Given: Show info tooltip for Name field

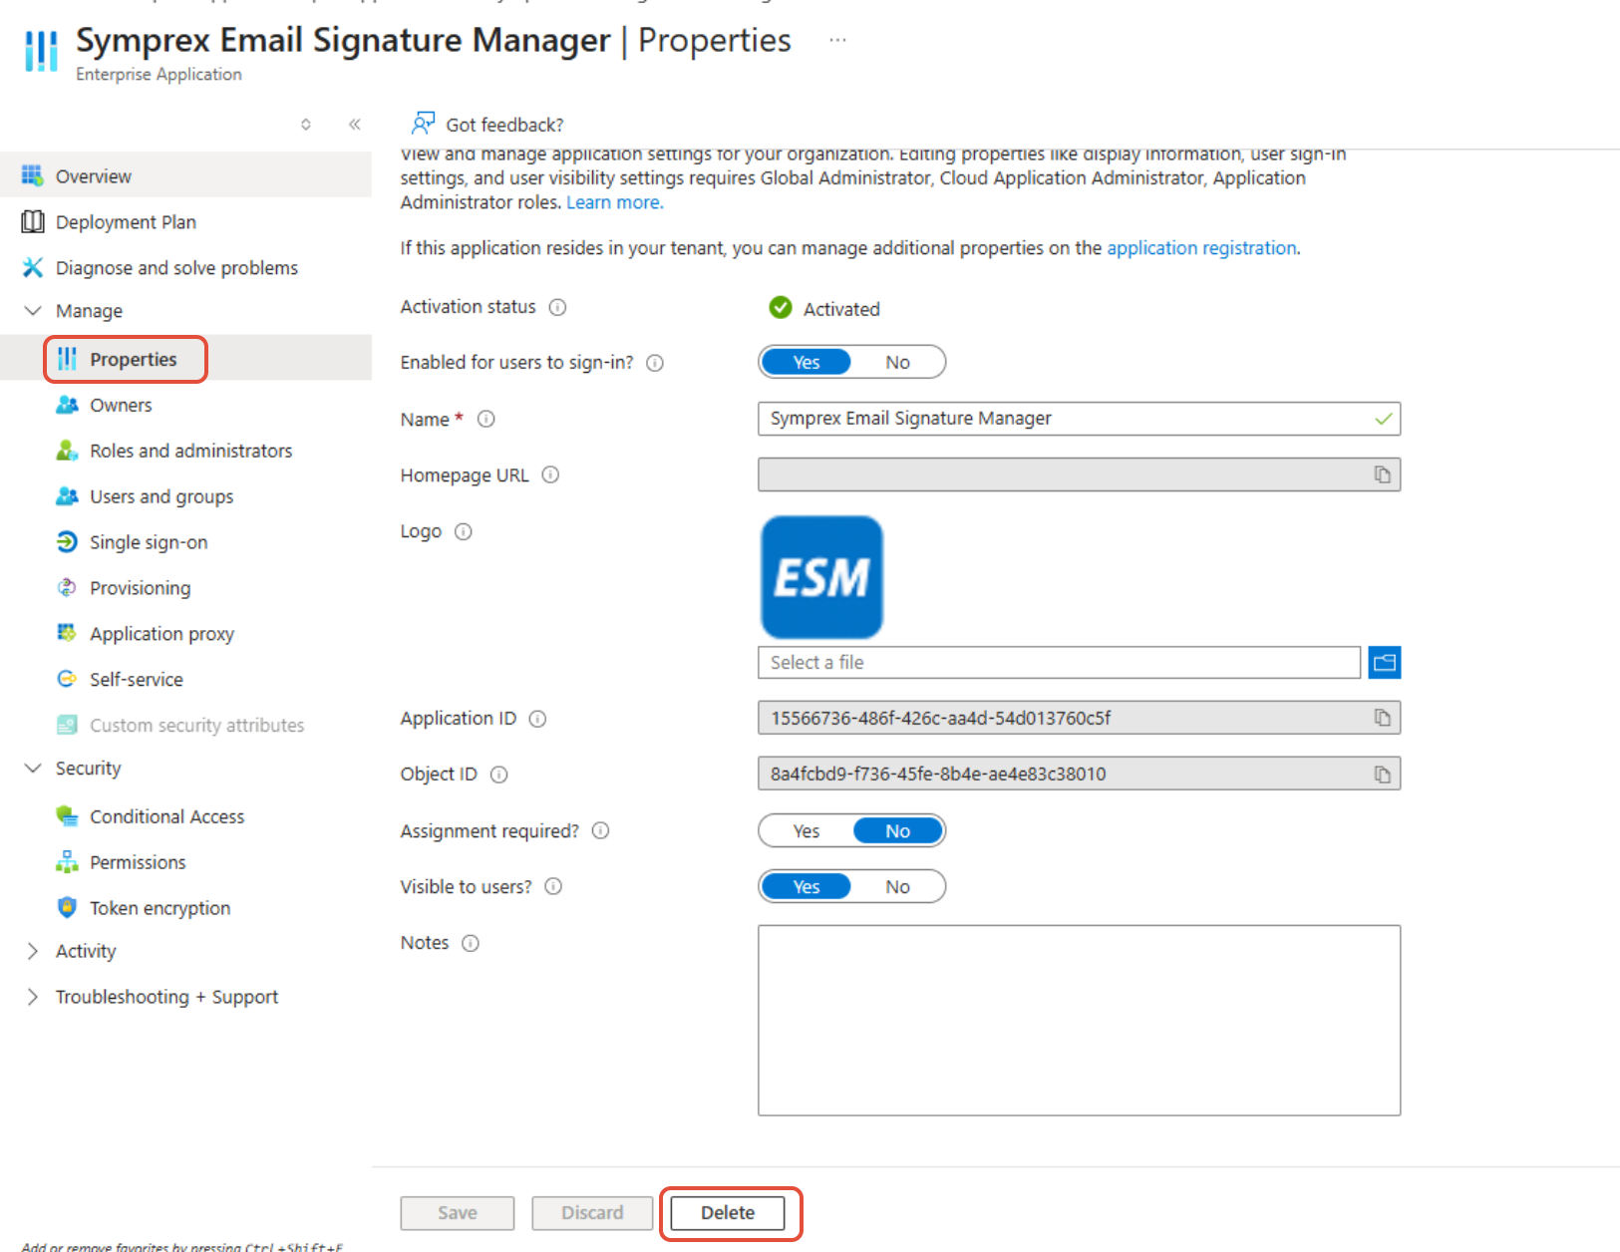Looking at the screenshot, I should [x=486, y=419].
